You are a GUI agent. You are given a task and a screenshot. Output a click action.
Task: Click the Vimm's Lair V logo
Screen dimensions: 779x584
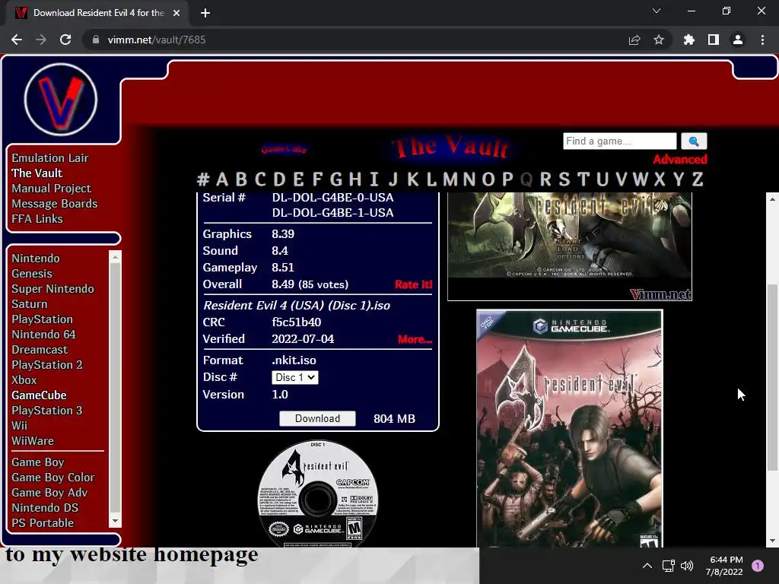click(x=61, y=100)
